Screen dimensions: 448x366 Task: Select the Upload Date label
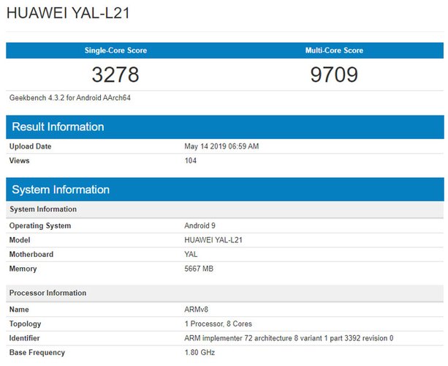(30, 146)
